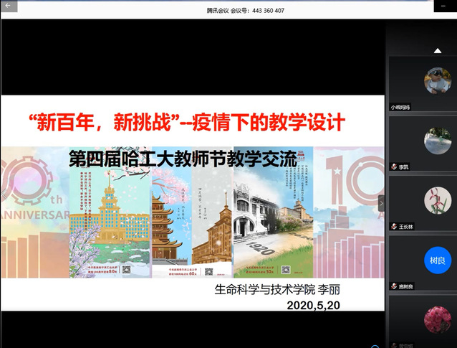Click muted mic icon beside 王长林
The width and height of the screenshot is (457, 348).
point(394,226)
